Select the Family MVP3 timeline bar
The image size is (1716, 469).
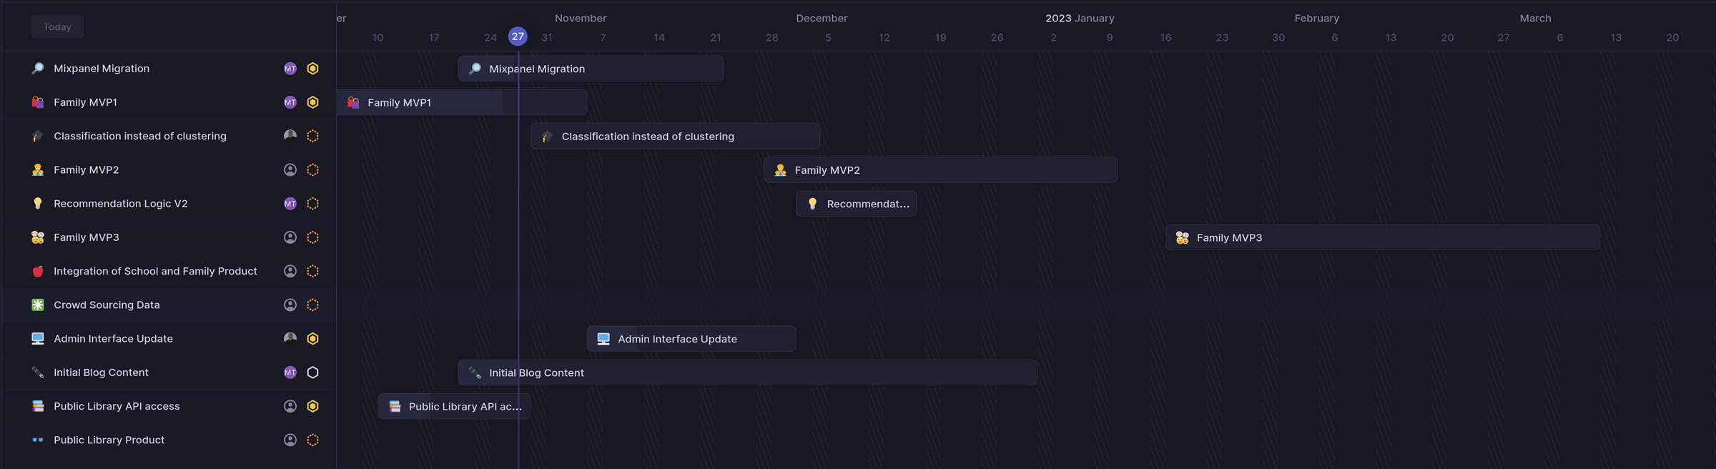1383,237
